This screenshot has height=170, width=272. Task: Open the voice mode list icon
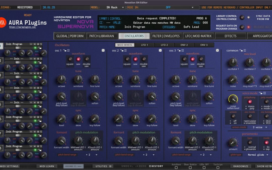pyautogui.click(x=264, y=93)
